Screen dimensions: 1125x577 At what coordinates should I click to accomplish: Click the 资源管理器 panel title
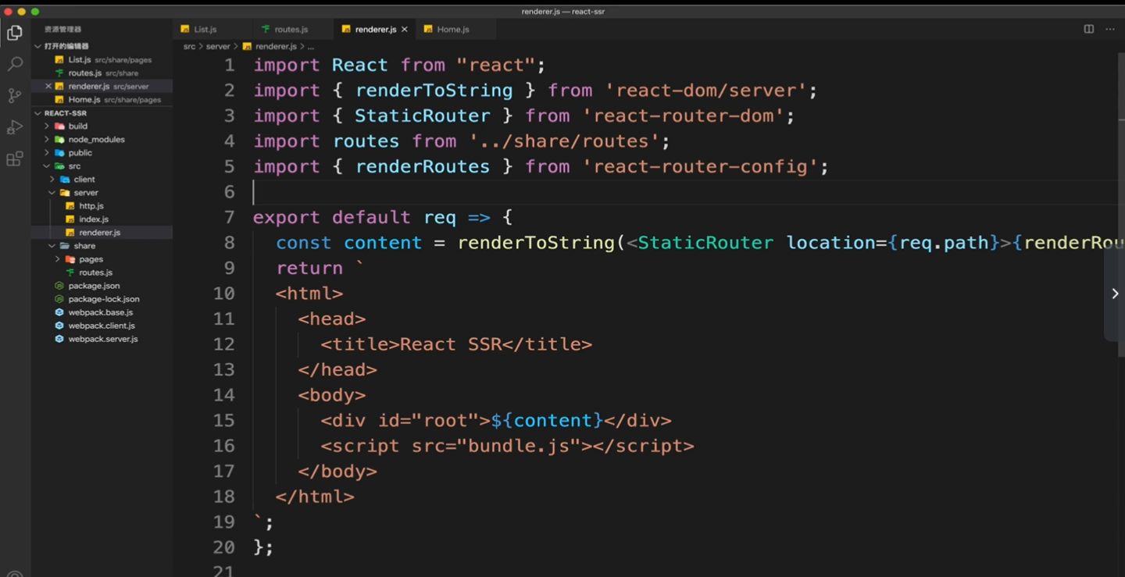coord(62,30)
